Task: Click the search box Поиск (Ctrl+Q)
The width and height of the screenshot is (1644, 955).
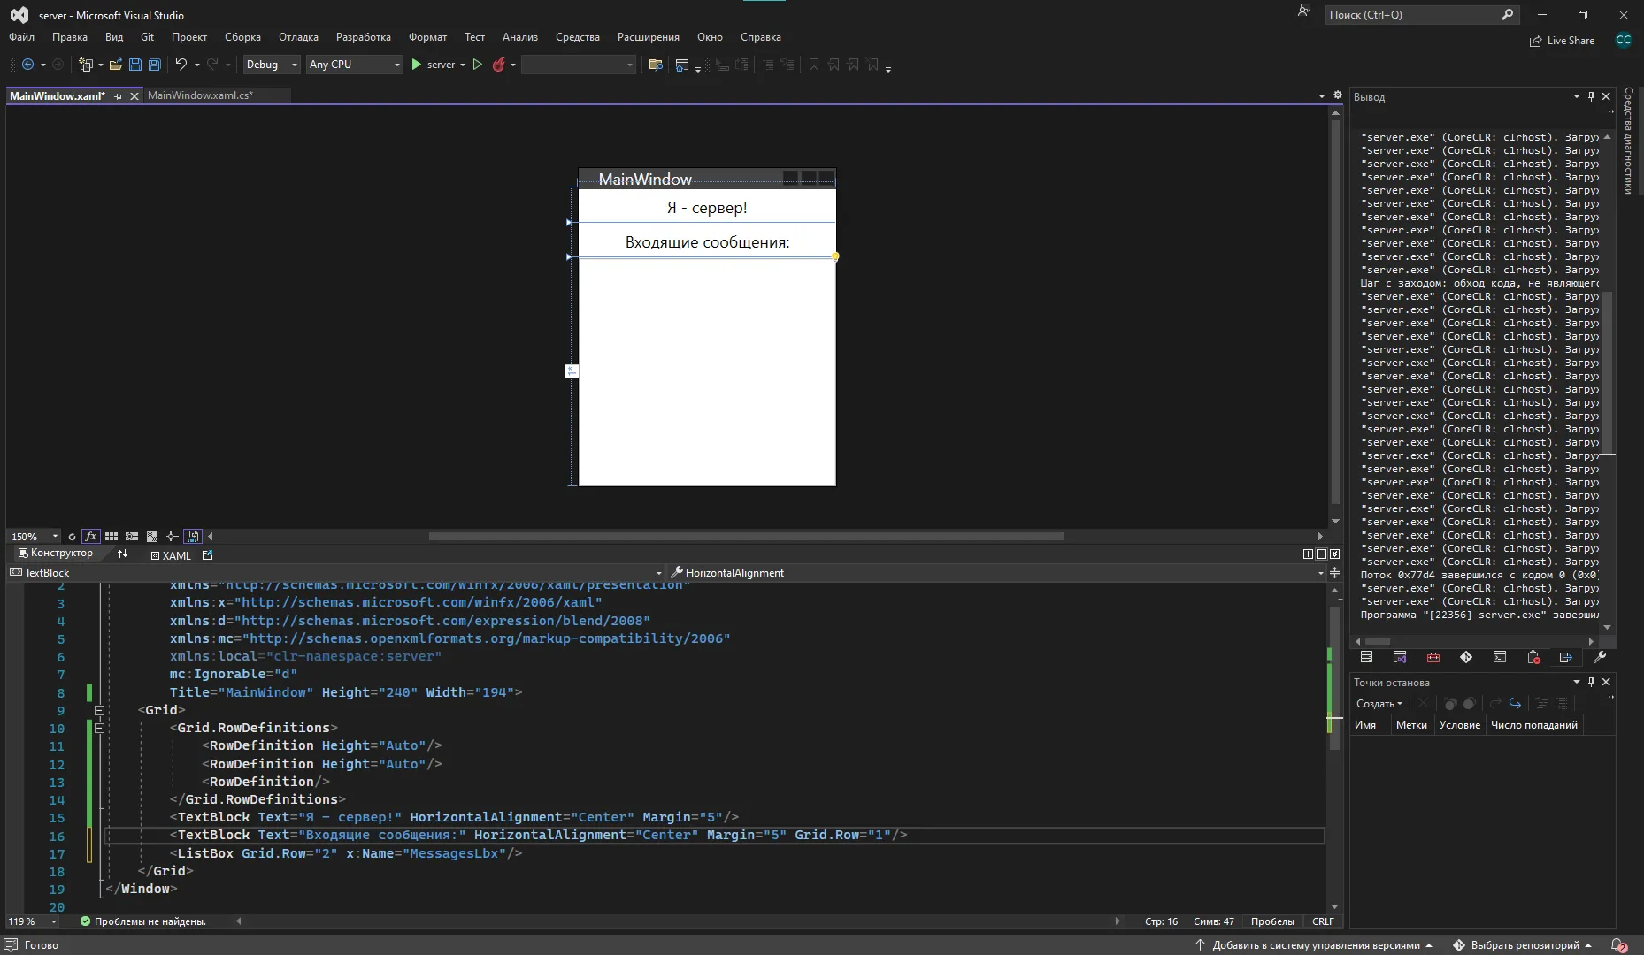Action: [1422, 15]
